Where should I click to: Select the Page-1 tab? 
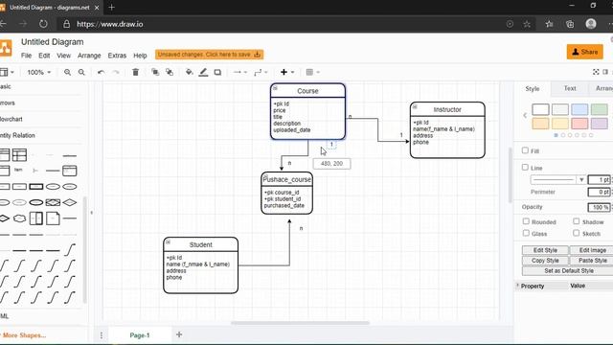tap(140, 335)
